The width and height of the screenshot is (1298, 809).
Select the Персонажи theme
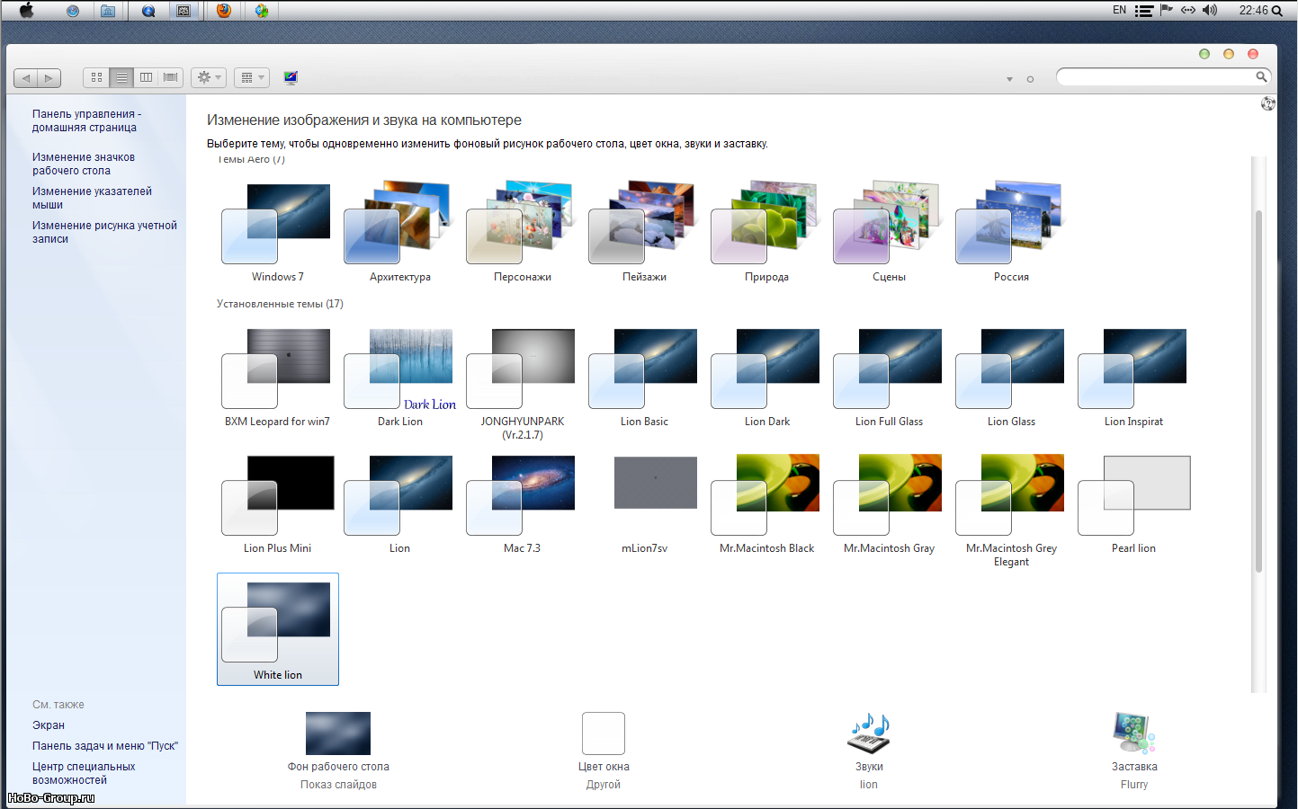point(522,232)
